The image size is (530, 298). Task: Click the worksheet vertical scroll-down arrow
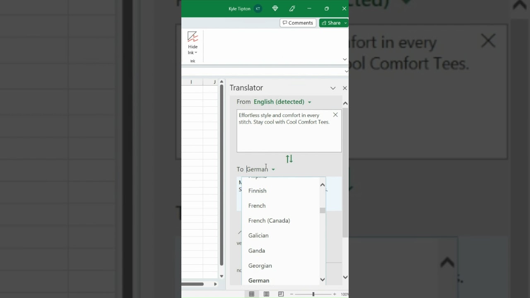click(222, 276)
